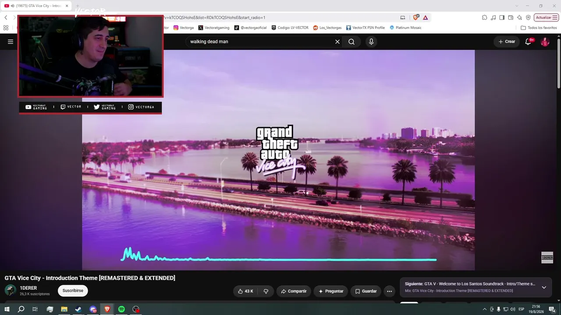Open the taskbar clock showing 21:56
561x315 pixels.
(x=536, y=309)
